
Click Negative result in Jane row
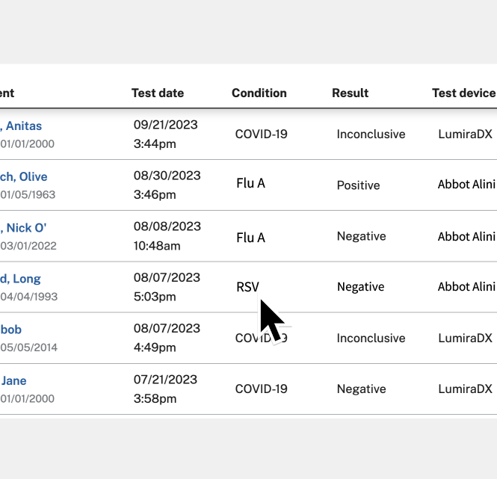pyautogui.click(x=361, y=389)
